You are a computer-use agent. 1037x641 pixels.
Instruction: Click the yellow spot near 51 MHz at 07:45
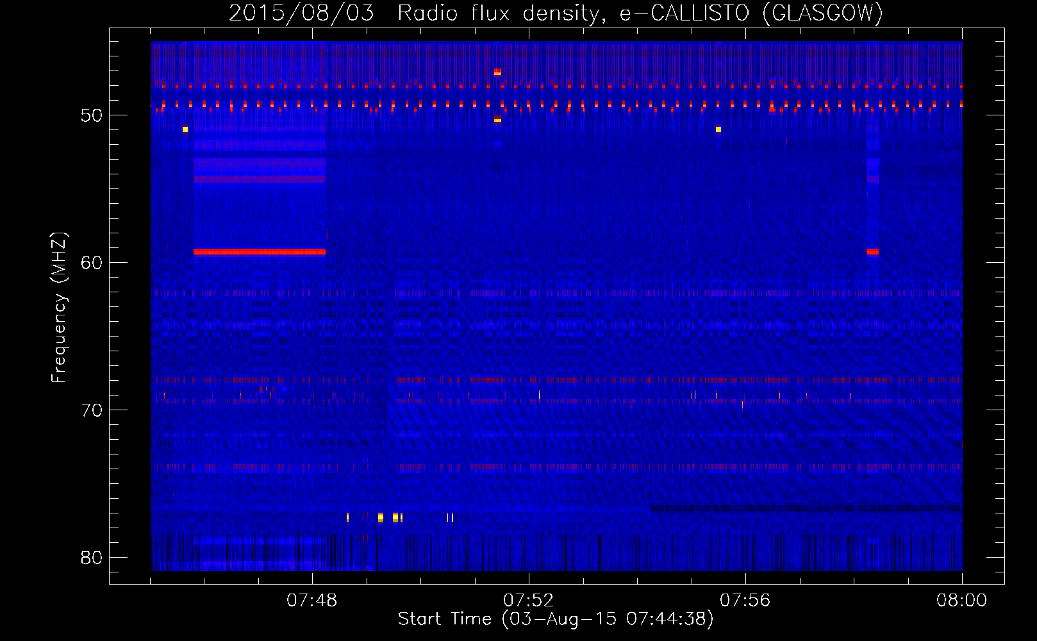click(x=185, y=129)
